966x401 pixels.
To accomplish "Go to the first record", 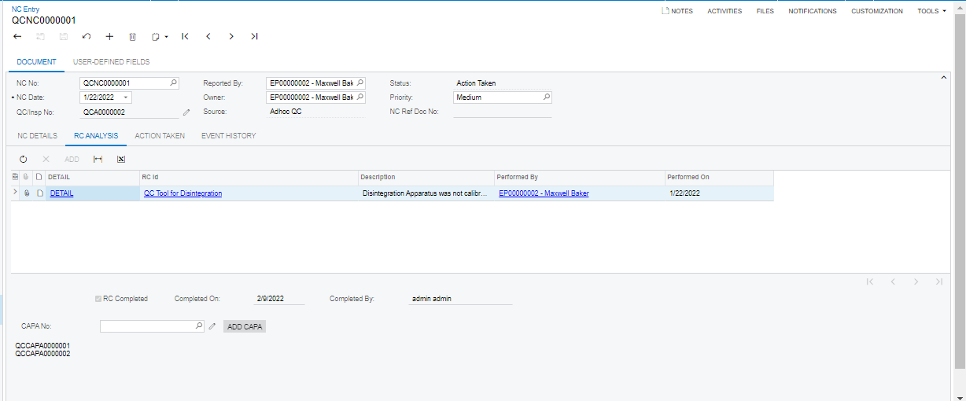I will 185,36.
